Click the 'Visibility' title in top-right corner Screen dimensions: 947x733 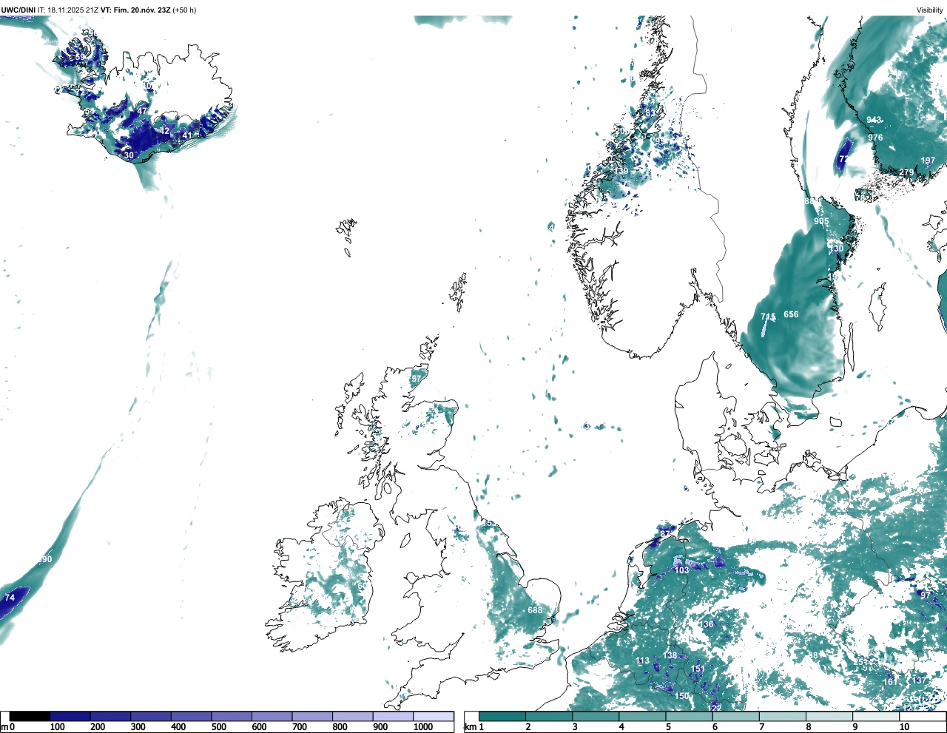click(930, 10)
